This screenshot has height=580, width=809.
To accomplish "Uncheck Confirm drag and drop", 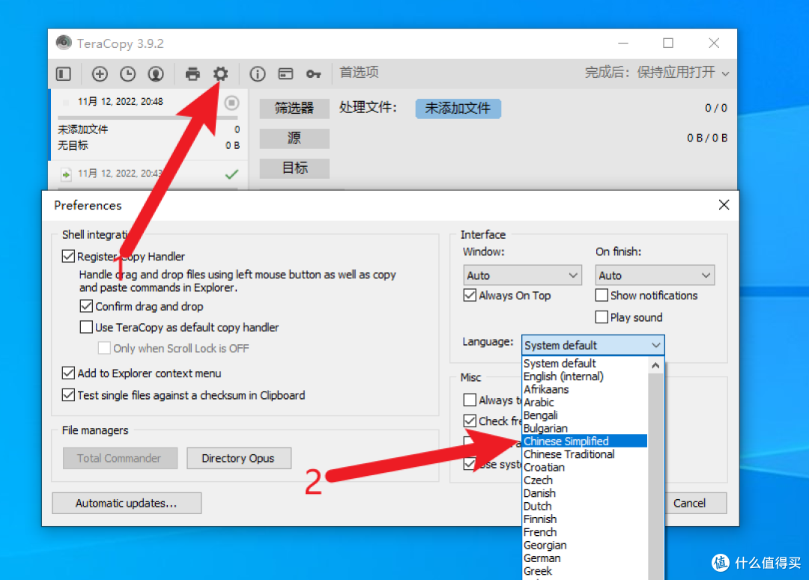I will pos(86,306).
